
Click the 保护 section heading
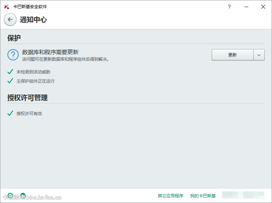pyautogui.click(x=14, y=38)
